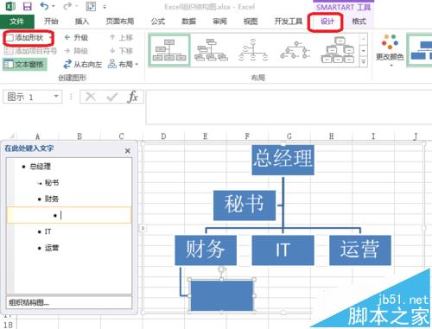
Task: Expand the layouts gallery More arrow
Action: (x=364, y=62)
